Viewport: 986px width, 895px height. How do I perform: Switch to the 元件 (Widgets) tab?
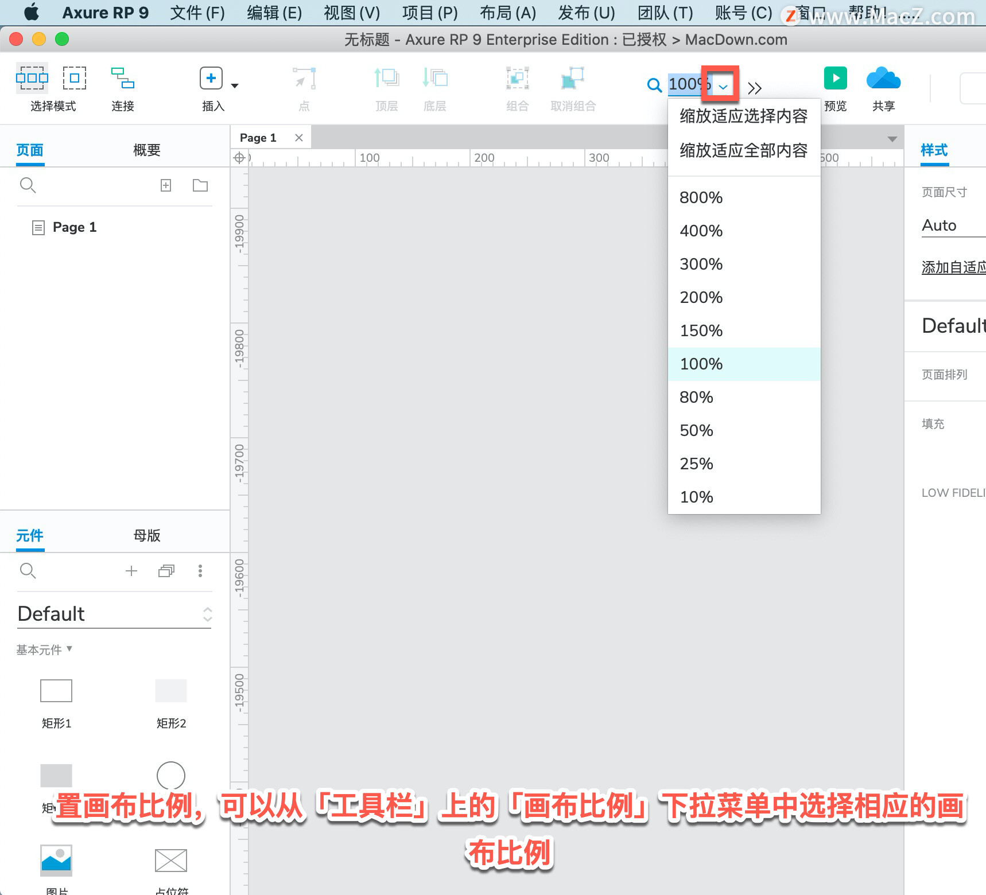tap(30, 536)
